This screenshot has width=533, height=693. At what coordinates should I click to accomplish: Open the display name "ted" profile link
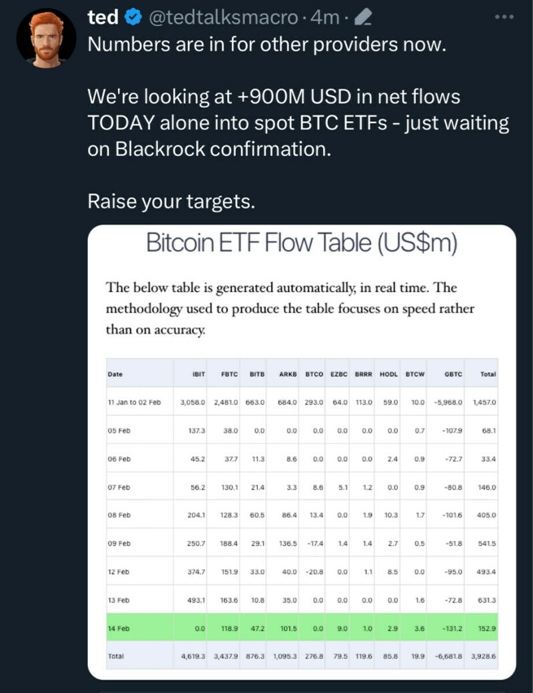[x=103, y=18]
